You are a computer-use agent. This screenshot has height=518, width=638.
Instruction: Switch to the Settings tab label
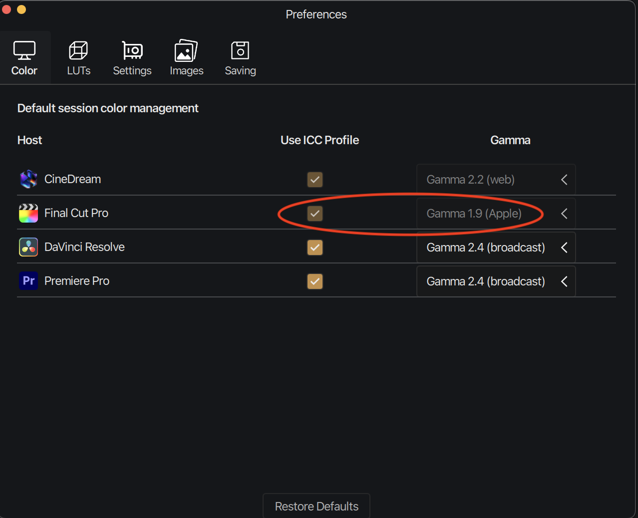[x=132, y=71]
